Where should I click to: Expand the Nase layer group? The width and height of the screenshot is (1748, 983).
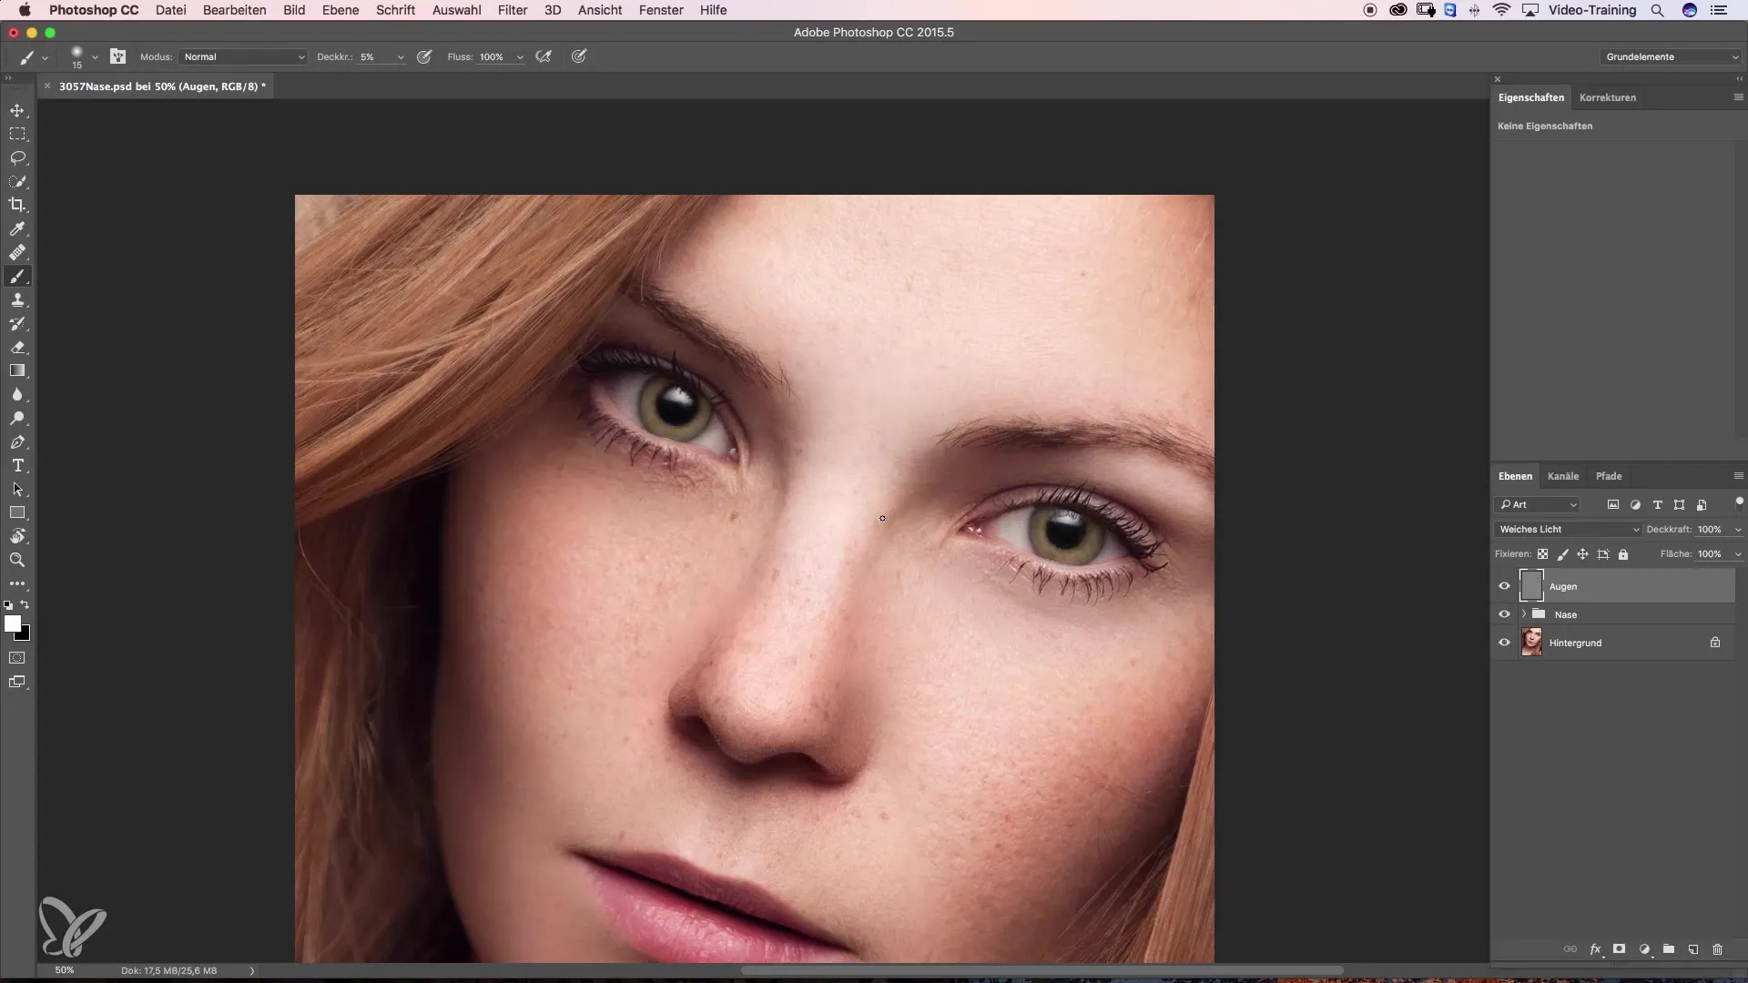point(1523,614)
